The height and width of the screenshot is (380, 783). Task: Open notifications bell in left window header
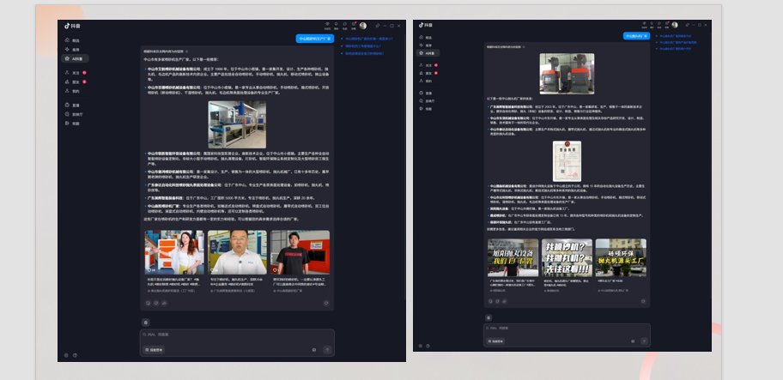pyautogui.click(x=336, y=25)
